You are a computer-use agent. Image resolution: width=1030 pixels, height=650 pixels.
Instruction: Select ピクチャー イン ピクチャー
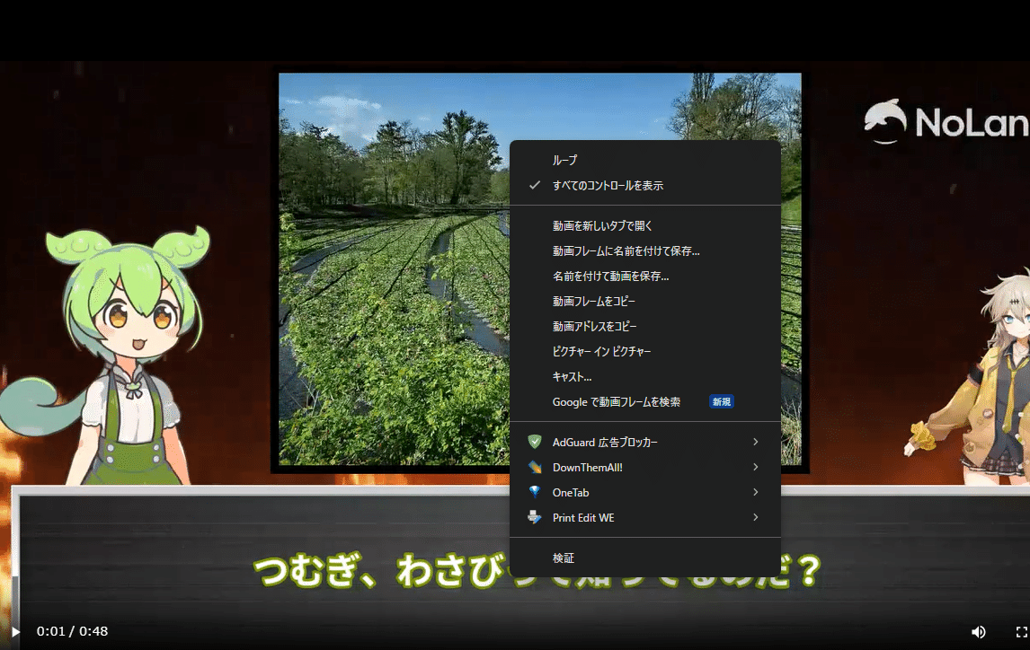pyautogui.click(x=645, y=352)
